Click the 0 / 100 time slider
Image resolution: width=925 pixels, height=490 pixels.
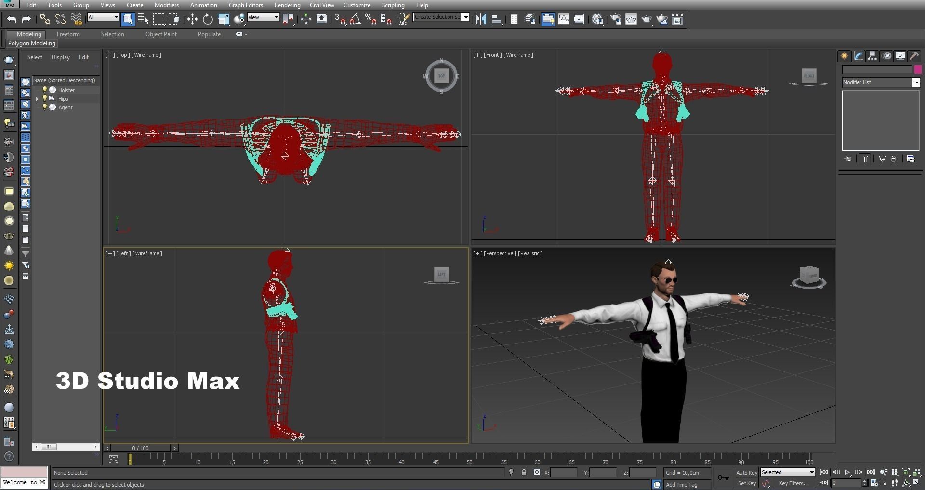tap(140, 448)
